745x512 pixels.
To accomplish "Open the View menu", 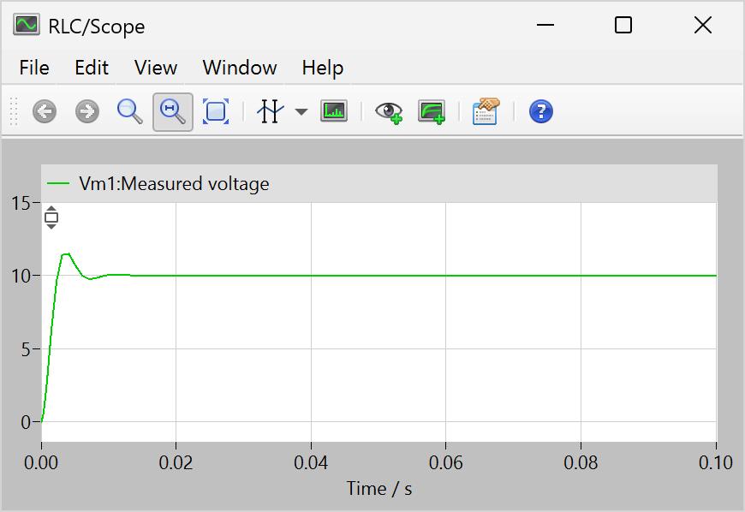I will [156, 68].
